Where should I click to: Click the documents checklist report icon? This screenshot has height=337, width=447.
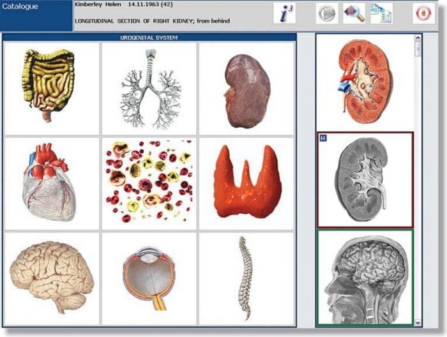coord(383,14)
